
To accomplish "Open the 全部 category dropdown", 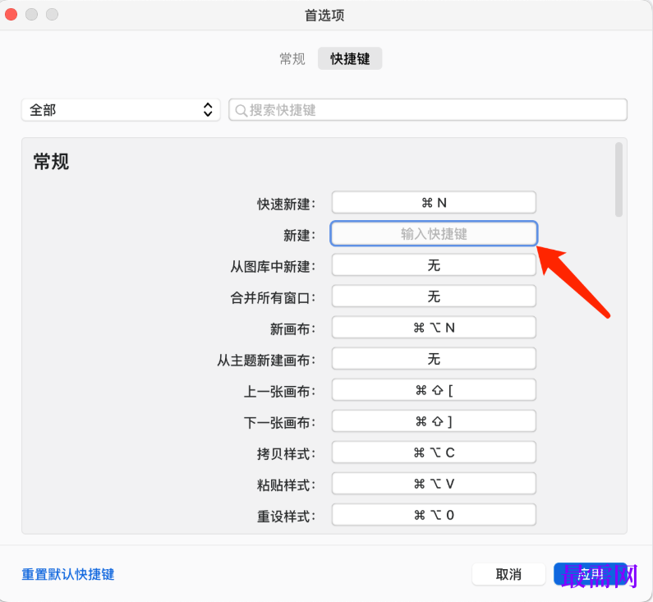I will [121, 110].
